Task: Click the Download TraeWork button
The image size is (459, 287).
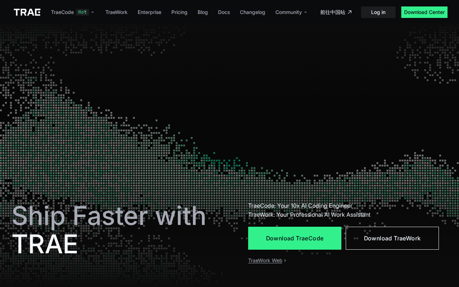Action: click(392, 238)
